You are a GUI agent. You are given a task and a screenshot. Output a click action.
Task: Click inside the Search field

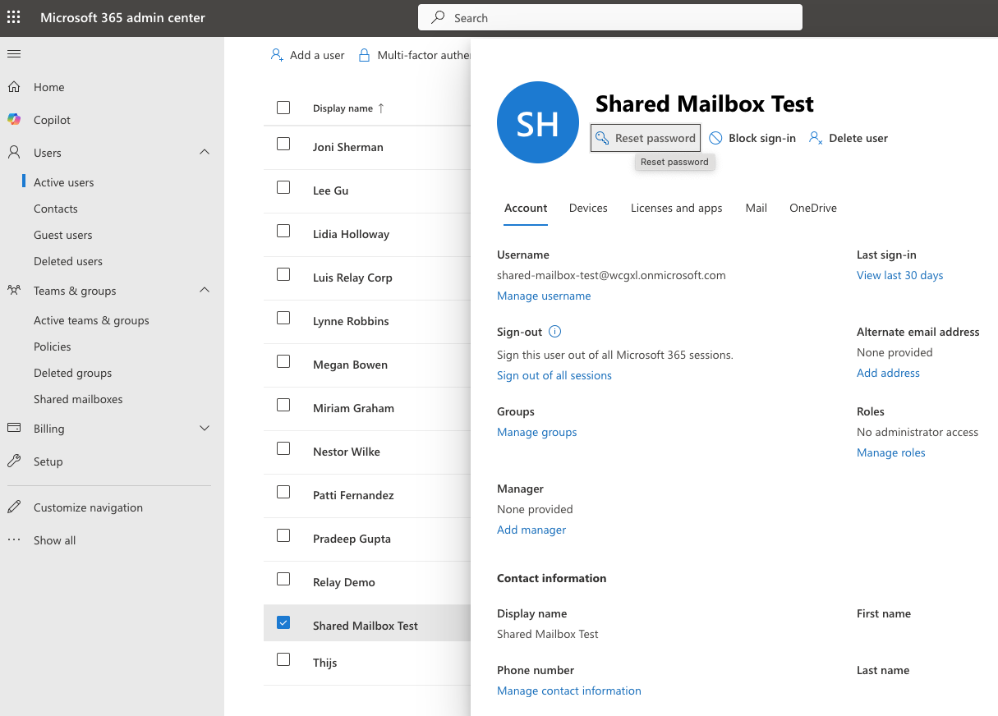(x=609, y=16)
